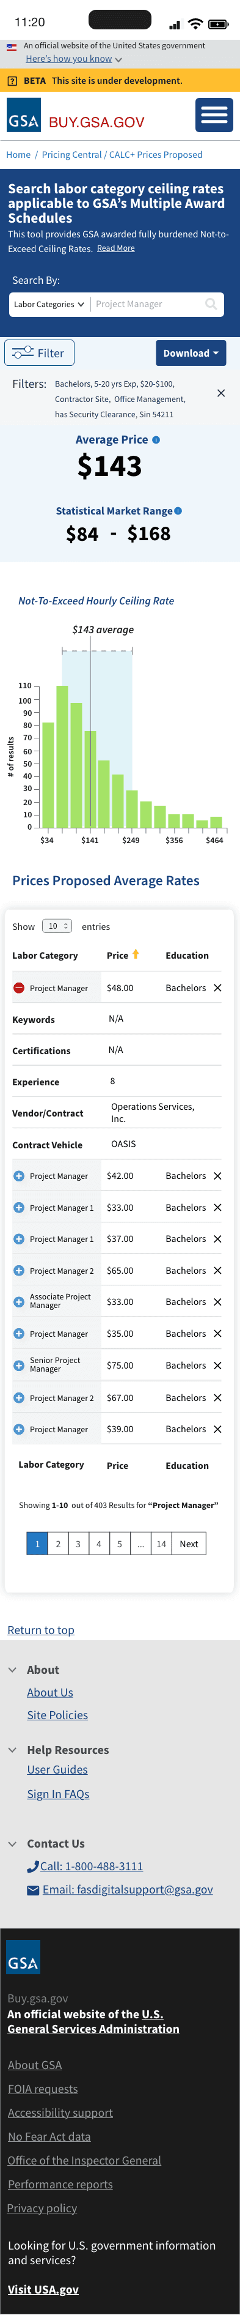Open the Statistical Market Range info icon

click(x=178, y=510)
